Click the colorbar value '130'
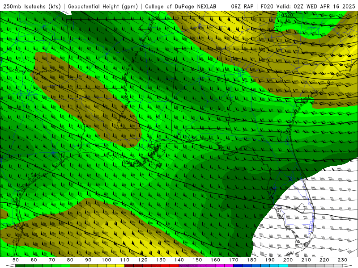Viewport: 358px width, 268px height. click(x=161, y=260)
